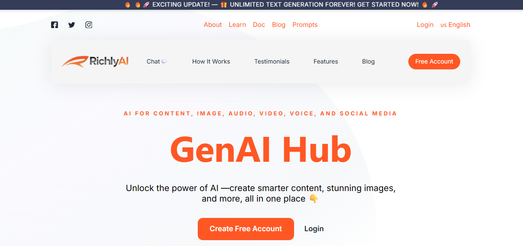Click the pointing-down hand emoji
The height and width of the screenshot is (246, 523).
[314, 199]
